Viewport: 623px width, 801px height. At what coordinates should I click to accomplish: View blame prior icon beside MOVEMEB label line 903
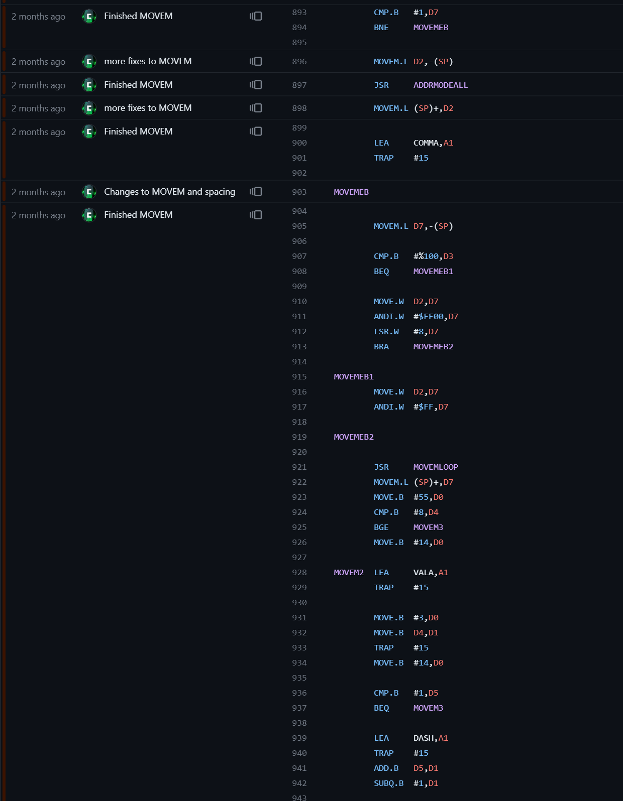256,192
